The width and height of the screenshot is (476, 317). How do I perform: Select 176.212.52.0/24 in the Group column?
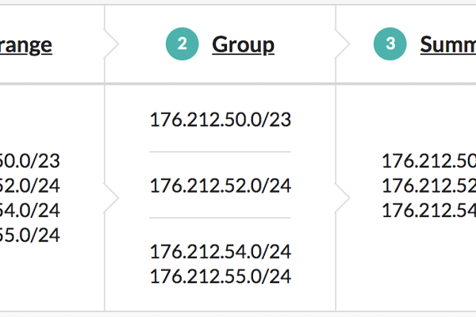(x=221, y=185)
